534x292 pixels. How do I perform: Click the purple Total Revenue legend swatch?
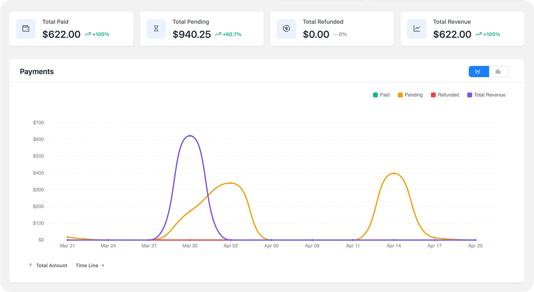[470, 95]
